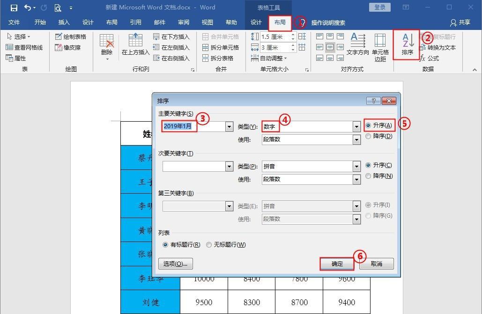Screen dimensions: 482x314
Task: Insert column with 在右侧插入
Action: [171, 58]
